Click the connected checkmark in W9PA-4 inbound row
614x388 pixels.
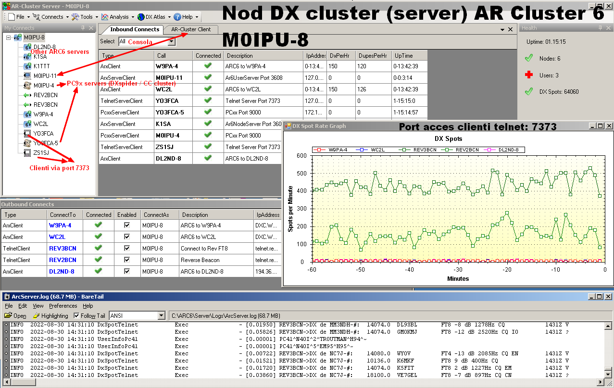[208, 66]
